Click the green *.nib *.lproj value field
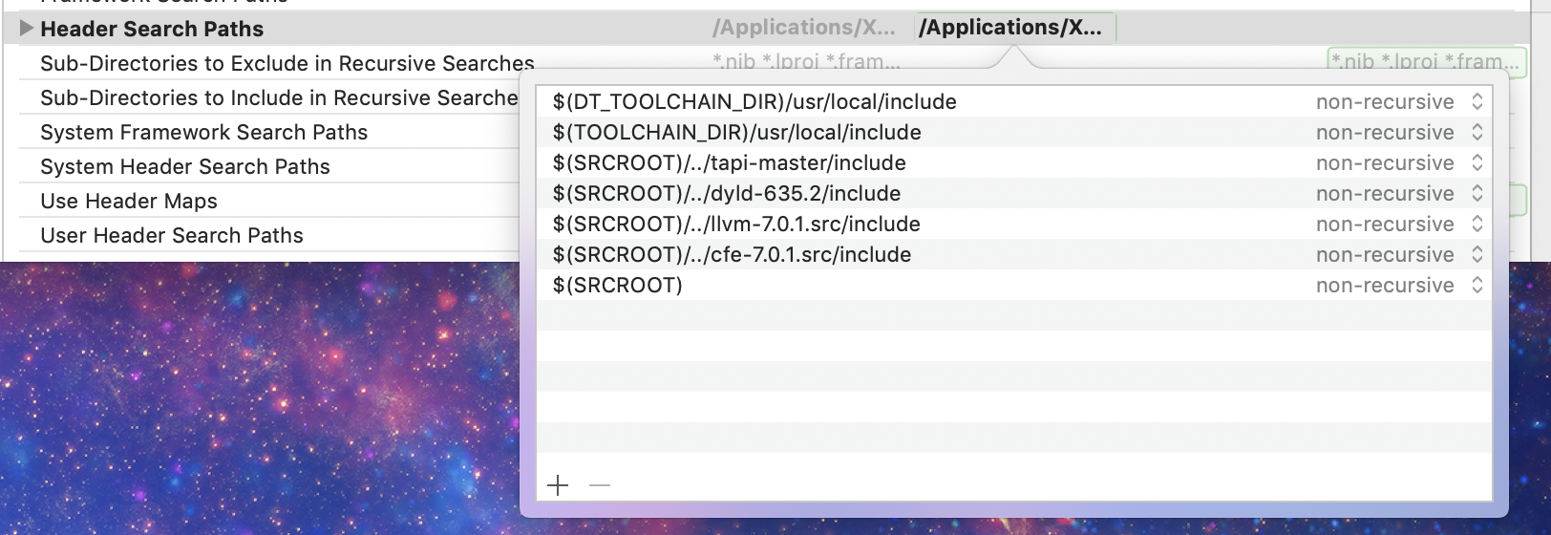This screenshot has height=535, width=1551. tap(1427, 62)
